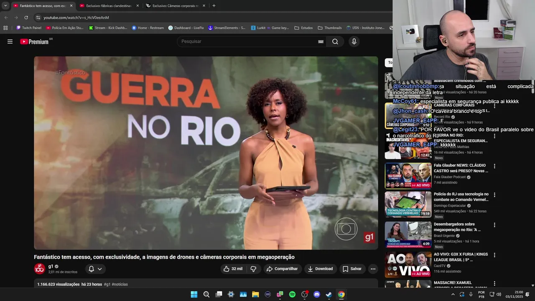535x301 pixels.
Task: Open the on-screen keyboard icon in search
Action: pos(321,41)
